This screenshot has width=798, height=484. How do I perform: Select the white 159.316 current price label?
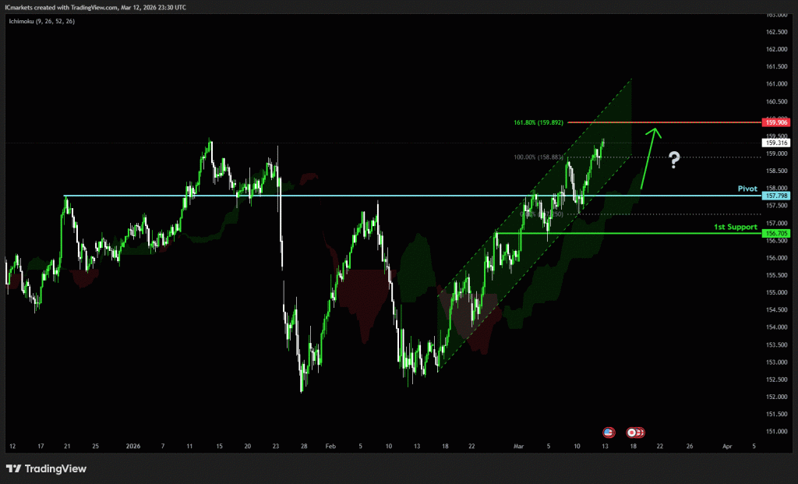coord(777,143)
